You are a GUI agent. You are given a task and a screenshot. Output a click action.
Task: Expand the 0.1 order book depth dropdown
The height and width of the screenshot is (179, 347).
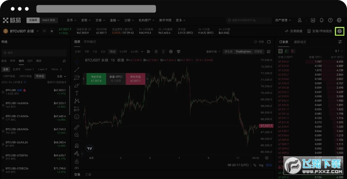point(339,51)
